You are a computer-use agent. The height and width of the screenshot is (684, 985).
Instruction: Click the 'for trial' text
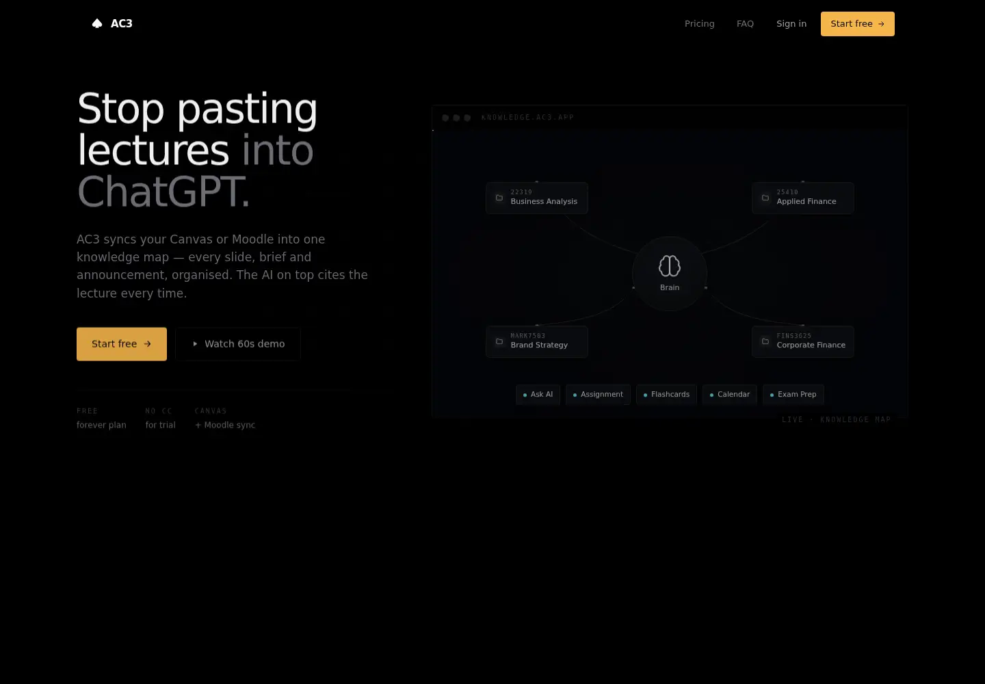click(x=160, y=425)
